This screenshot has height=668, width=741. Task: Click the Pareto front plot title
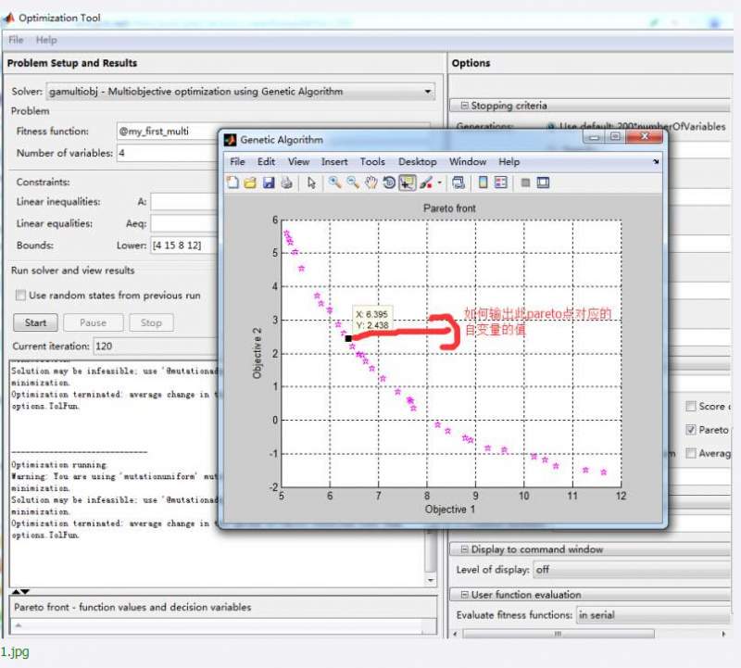click(449, 208)
